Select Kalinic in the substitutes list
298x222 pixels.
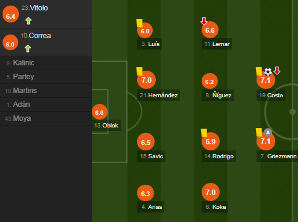point(23,63)
